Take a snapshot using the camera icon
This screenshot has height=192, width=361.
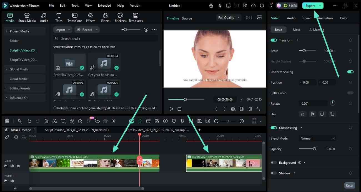coord(242,109)
